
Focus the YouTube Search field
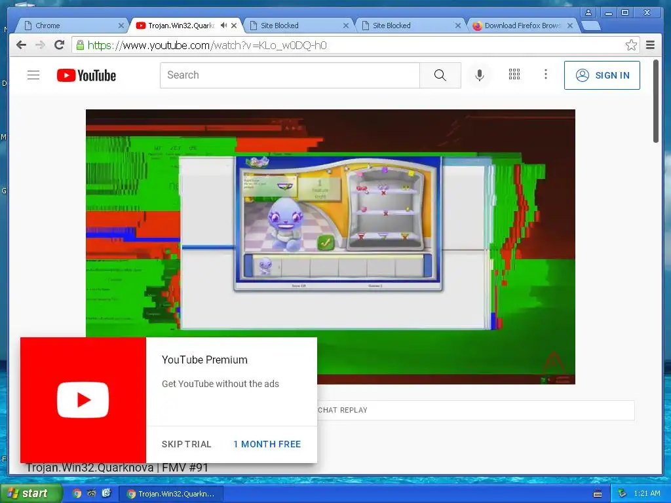290,75
